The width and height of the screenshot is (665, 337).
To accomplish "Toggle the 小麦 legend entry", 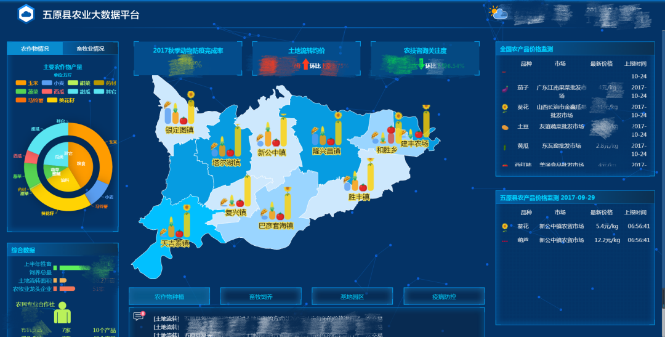I will (52, 83).
